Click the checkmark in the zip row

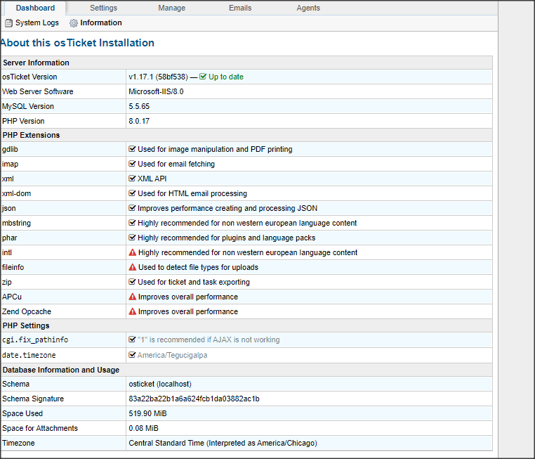[x=132, y=282]
